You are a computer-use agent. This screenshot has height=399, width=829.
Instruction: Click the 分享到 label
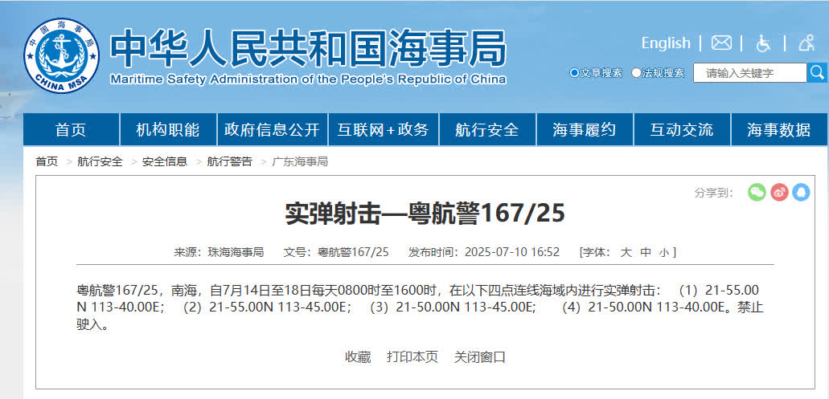tap(714, 193)
